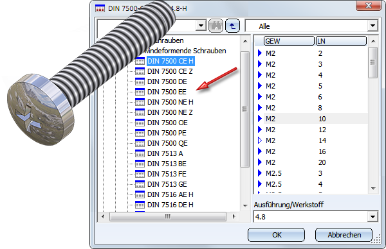This screenshot has height=249, width=386.
Task: Click size table scrollbar down arrow
Action: tap(373, 189)
